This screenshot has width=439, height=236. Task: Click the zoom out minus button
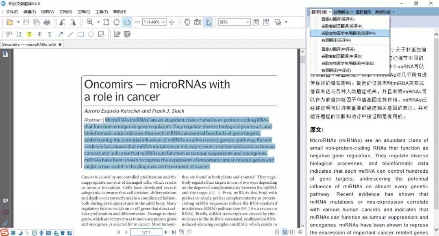137,22
